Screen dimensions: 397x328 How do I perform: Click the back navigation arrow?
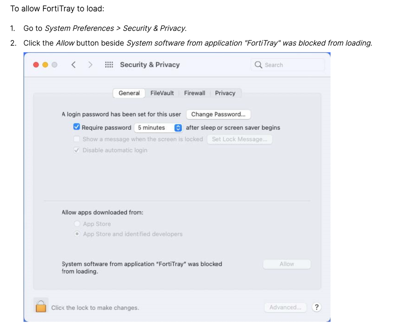[74, 65]
